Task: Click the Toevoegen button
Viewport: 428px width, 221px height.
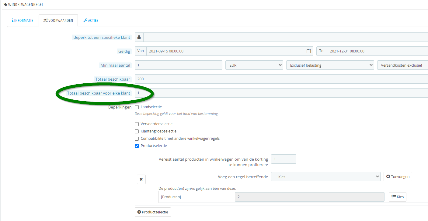Action: (398, 177)
